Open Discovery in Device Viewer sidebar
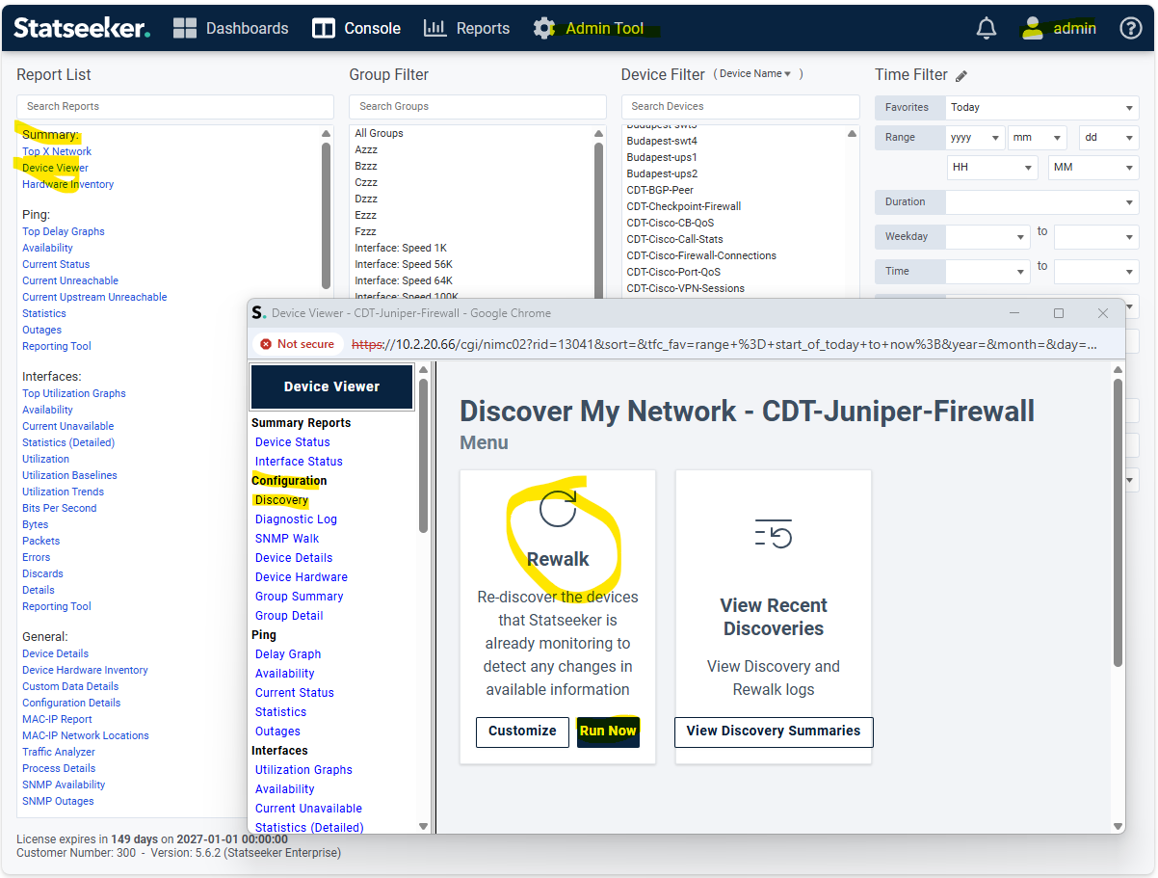Image resolution: width=1158 pixels, height=878 pixels. tap(281, 500)
